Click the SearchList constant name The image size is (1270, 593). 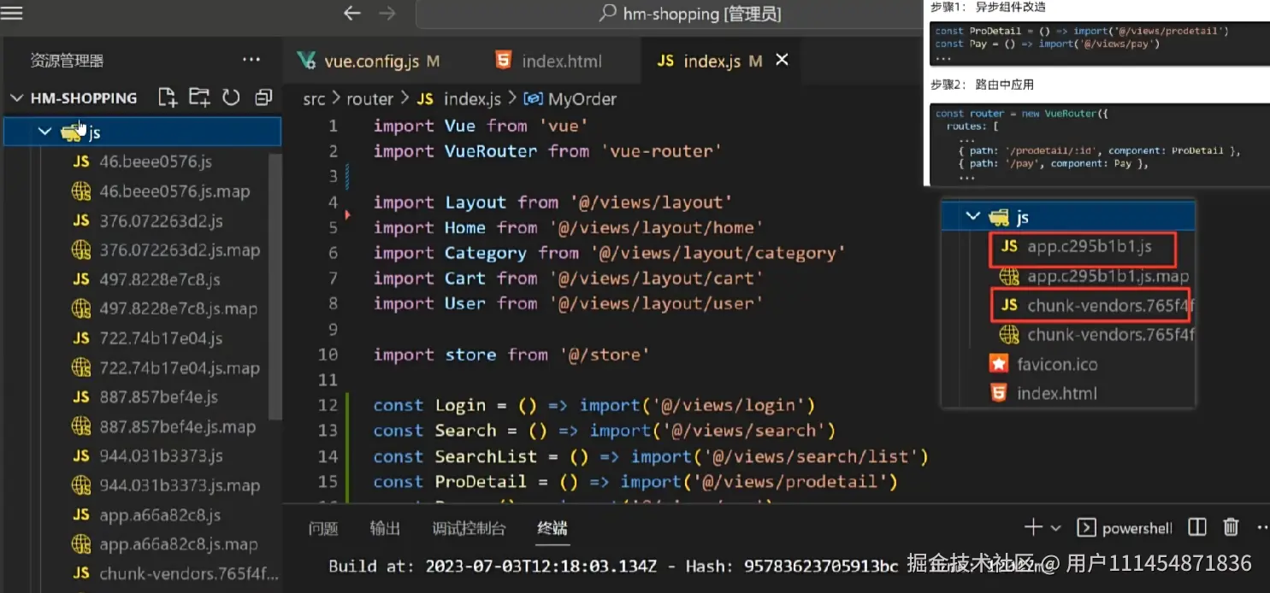486,456
